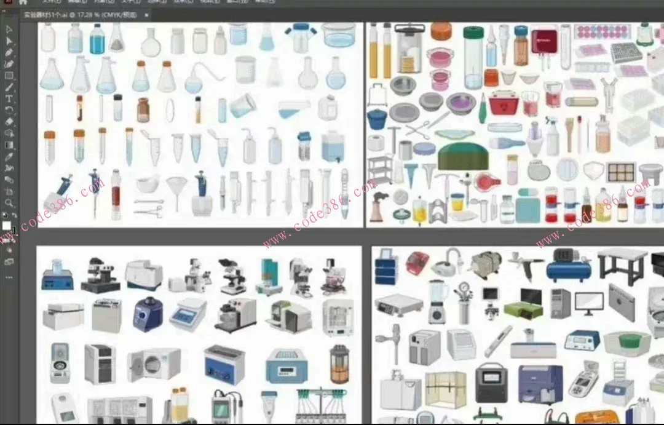Select the Gradient tool

pyautogui.click(x=9, y=145)
